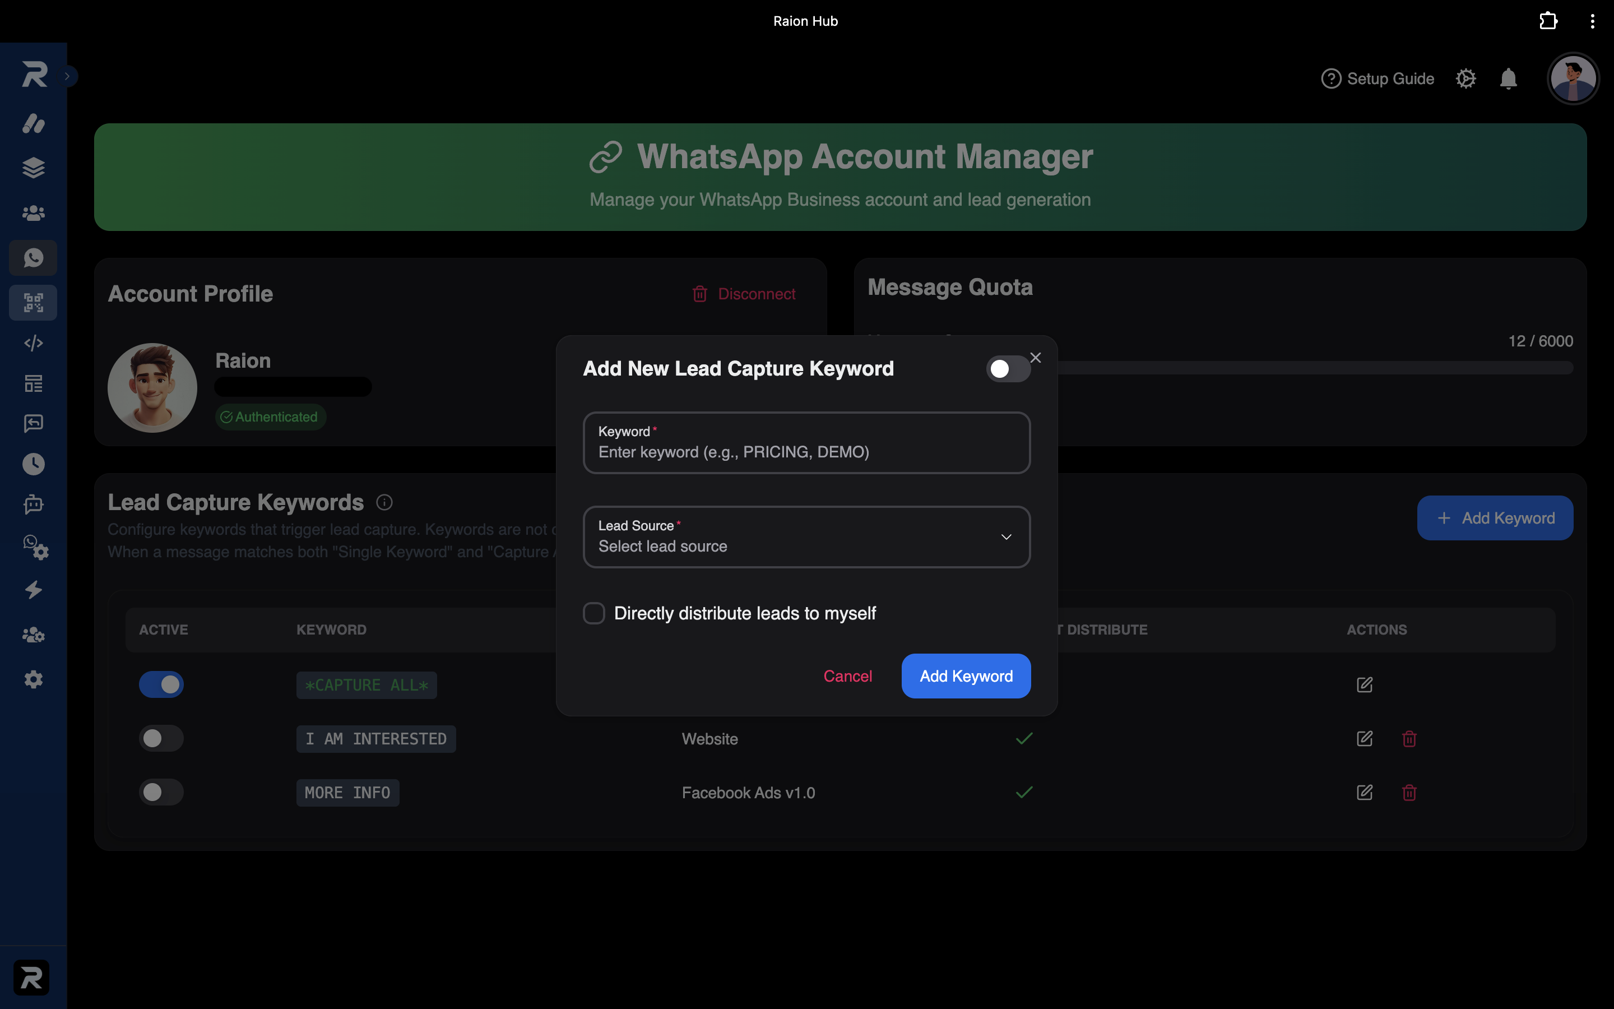Image resolution: width=1614 pixels, height=1009 pixels.
Task: Click the bottom Raion logo badge
Action: click(31, 978)
